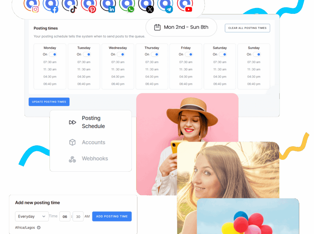
Task: Click the info icon beside Africa/Lagos
Action: tap(39, 228)
